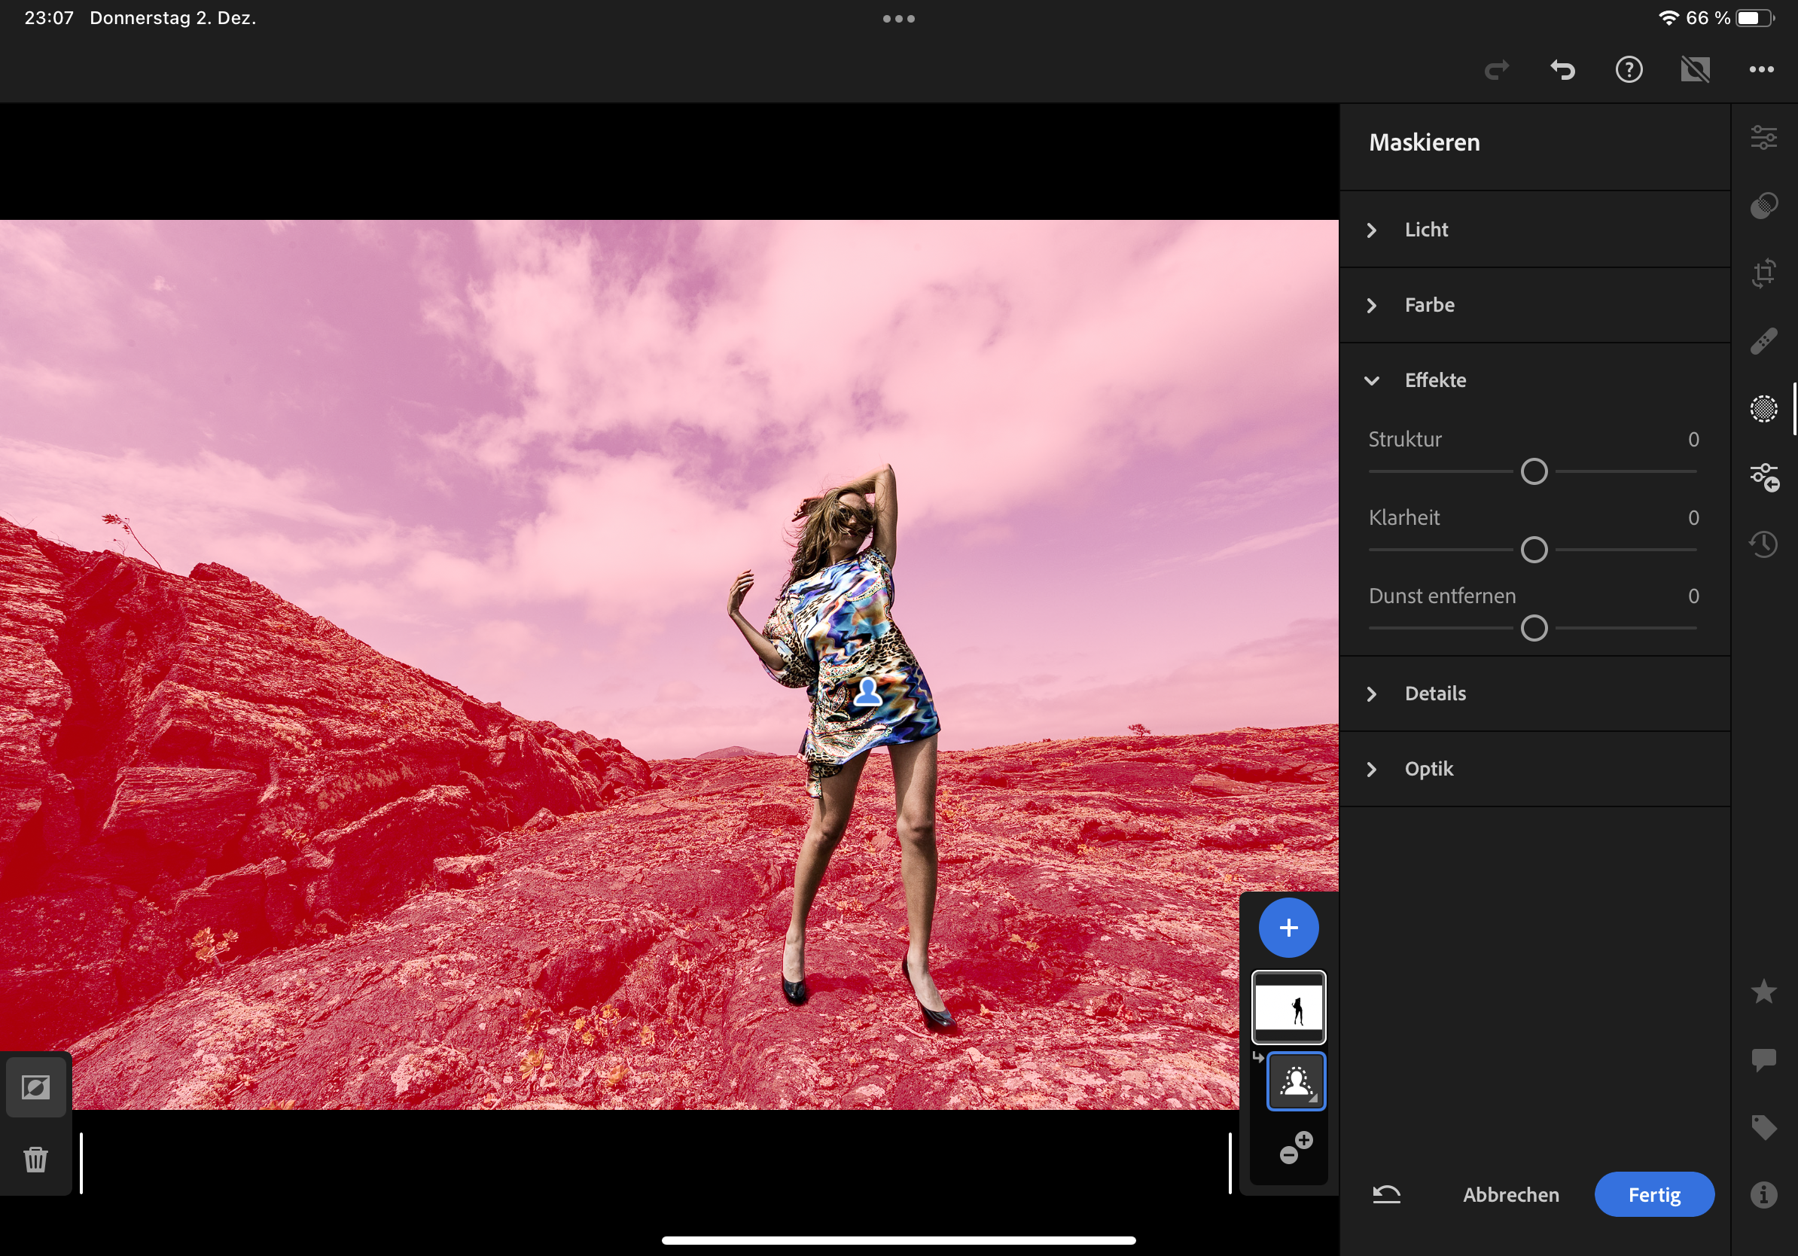
Task: Tap the undo arrow icon
Action: click(1562, 70)
